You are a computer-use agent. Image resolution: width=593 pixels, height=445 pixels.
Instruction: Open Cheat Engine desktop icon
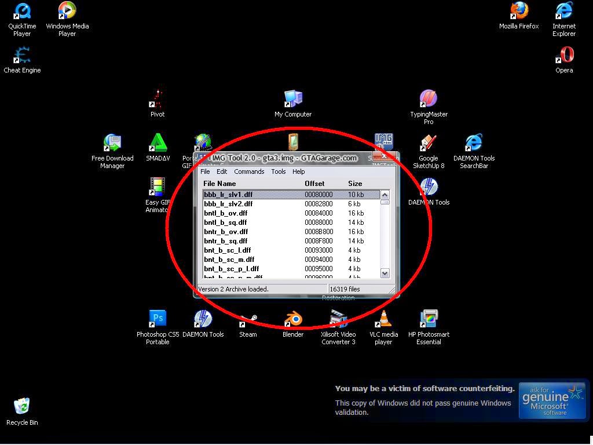[22, 60]
